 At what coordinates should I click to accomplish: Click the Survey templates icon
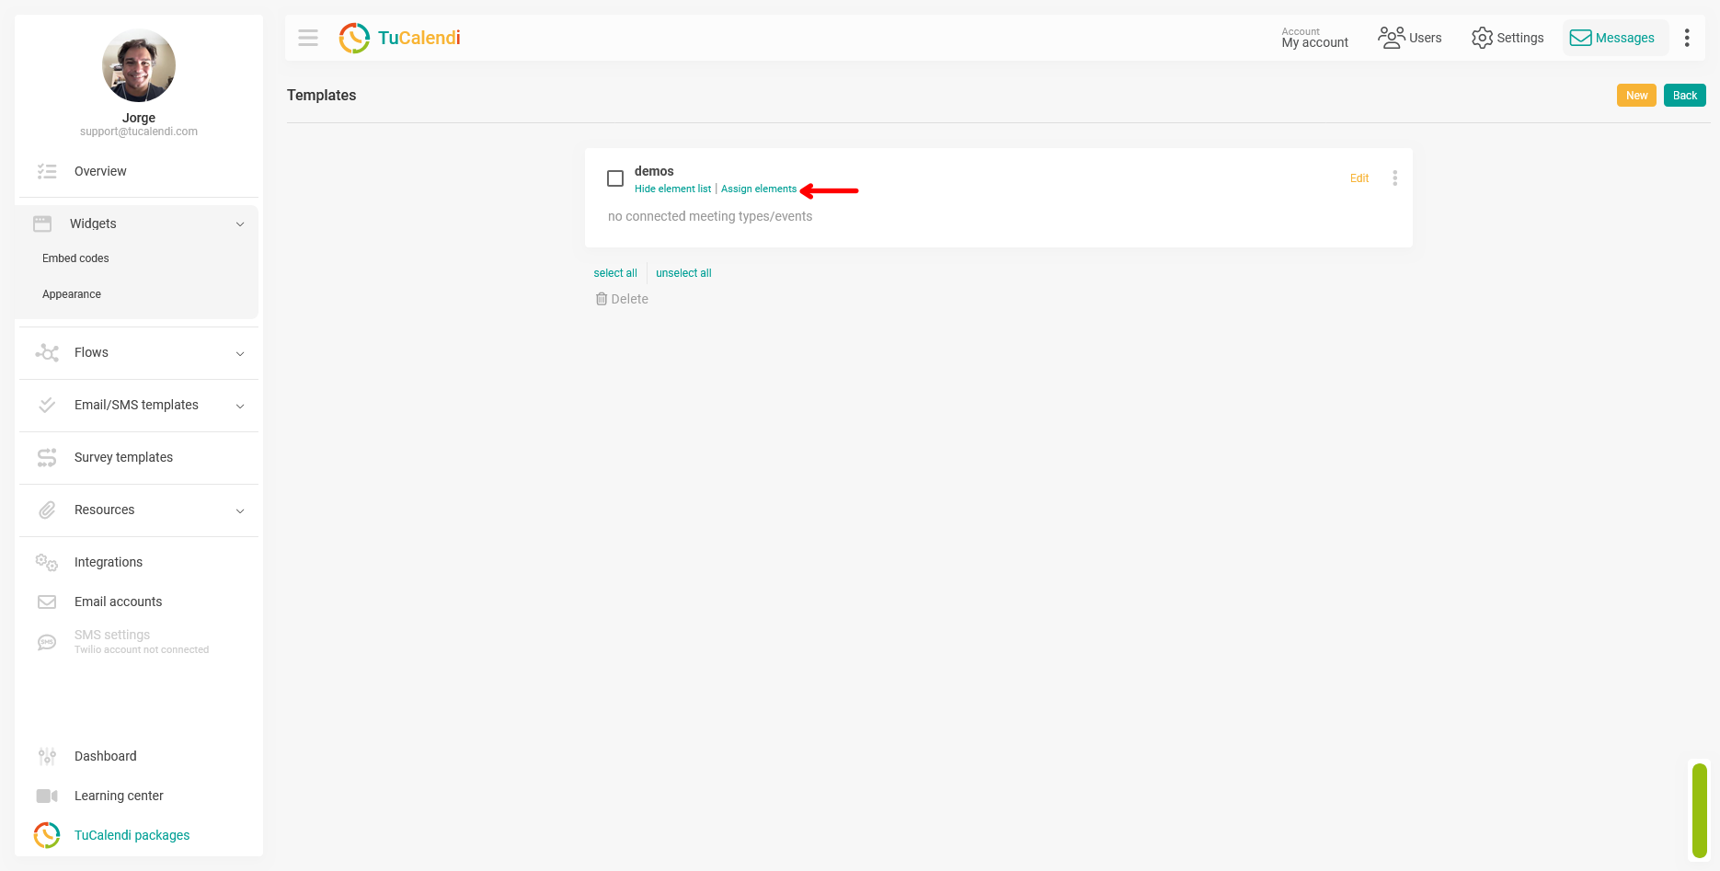47,457
